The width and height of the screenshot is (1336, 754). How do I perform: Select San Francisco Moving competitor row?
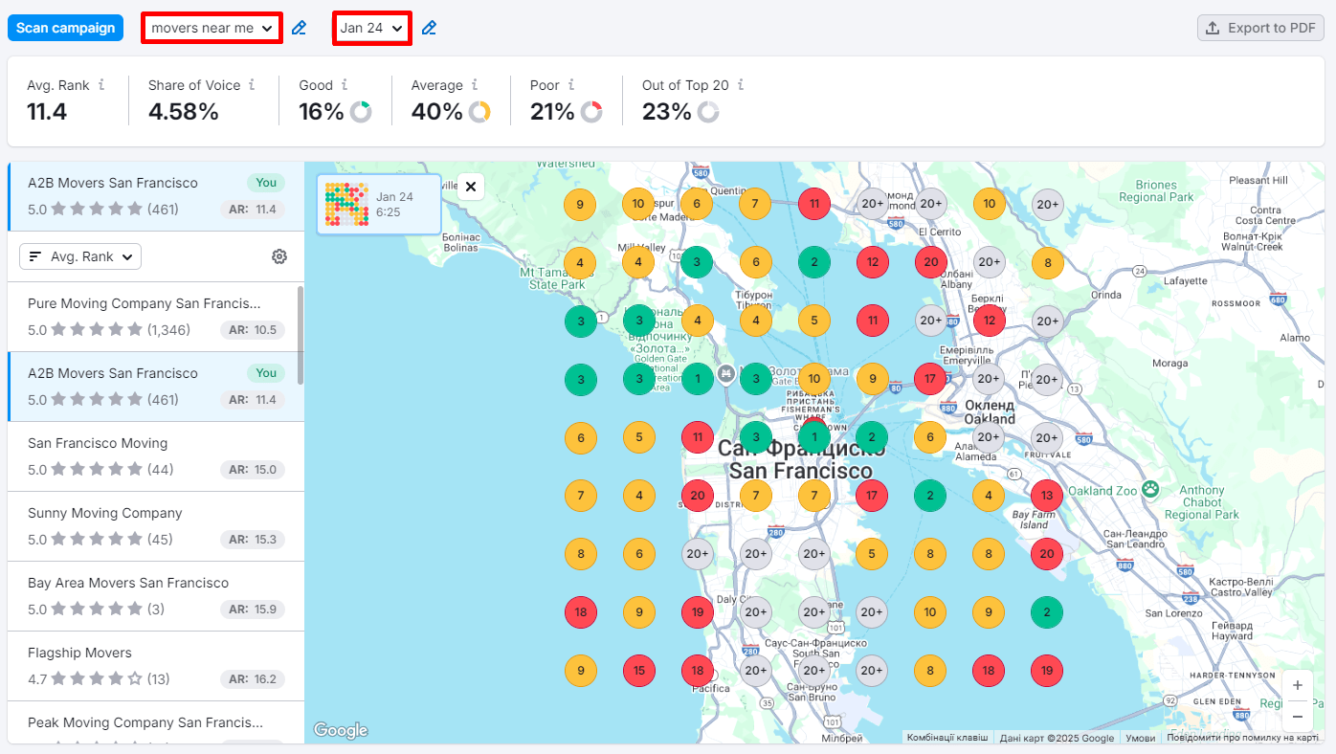coord(155,456)
